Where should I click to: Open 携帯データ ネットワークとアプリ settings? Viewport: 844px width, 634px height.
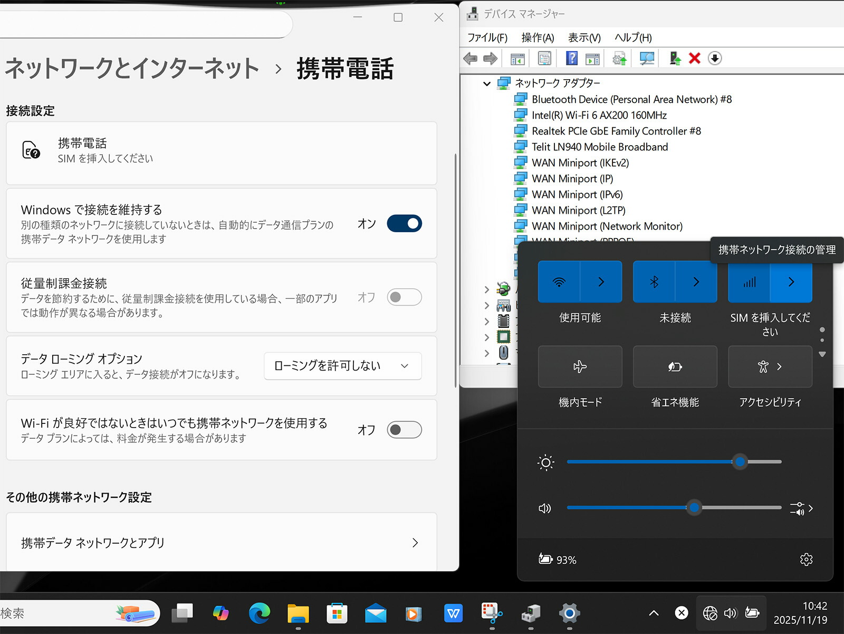tap(222, 542)
